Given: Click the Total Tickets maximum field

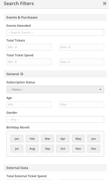Looking at the screenshot, I should pos(82,47).
